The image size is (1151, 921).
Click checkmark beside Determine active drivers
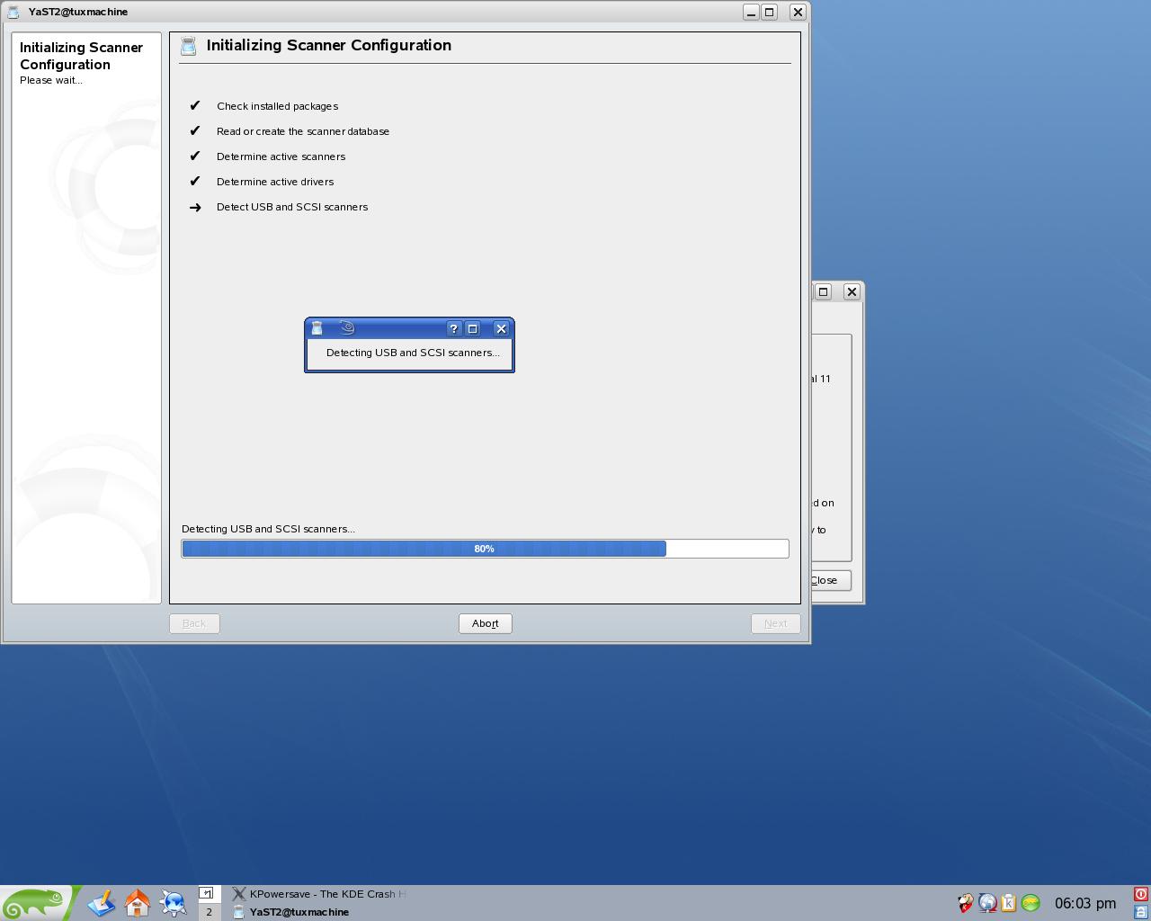(x=195, y=181)
